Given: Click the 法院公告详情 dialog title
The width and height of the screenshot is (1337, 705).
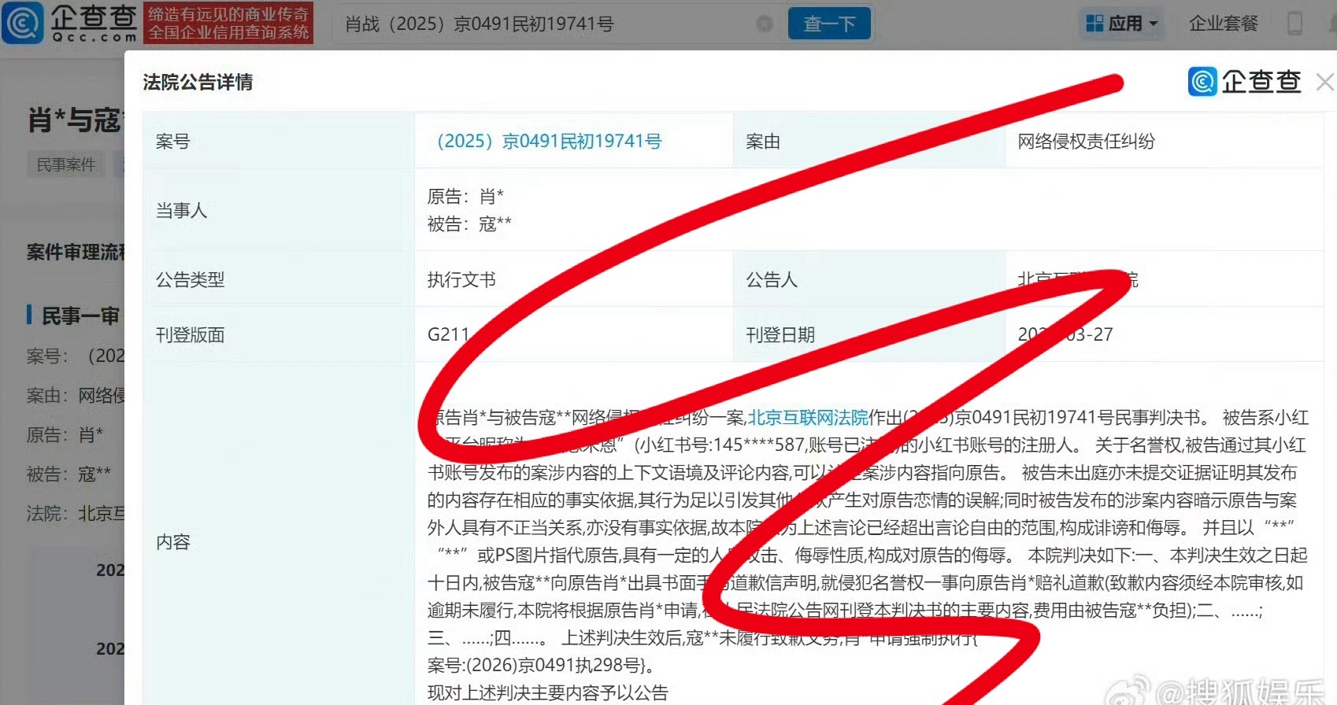Looking at the screenshot, I should (x=198, y=82).
